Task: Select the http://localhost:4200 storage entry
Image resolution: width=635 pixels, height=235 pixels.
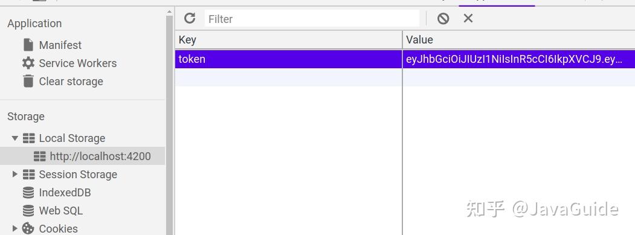Action: click(83, 156)
